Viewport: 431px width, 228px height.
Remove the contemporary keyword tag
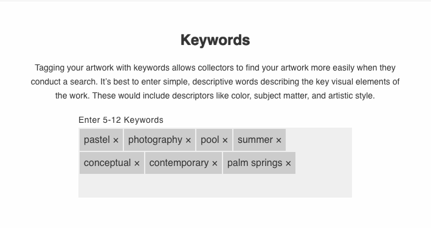click(x=215, y=164)
